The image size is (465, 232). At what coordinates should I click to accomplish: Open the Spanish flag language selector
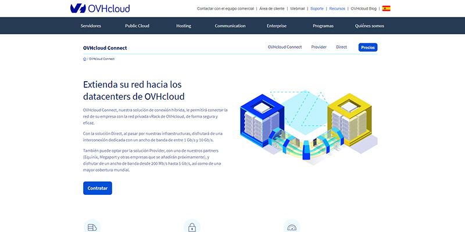386,9
